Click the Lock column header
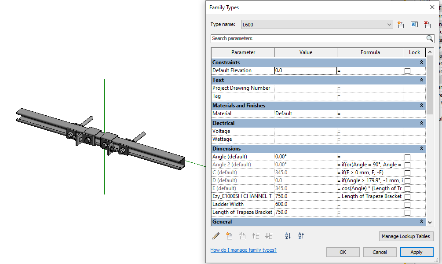Viewport: 442px width, 264px height. coord(414,52)
